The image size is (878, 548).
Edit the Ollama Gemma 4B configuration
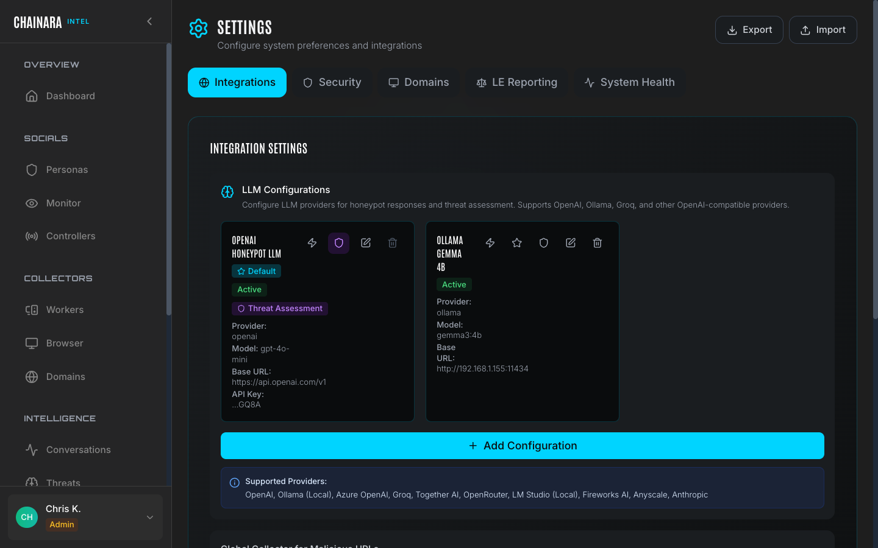[571, 243]
